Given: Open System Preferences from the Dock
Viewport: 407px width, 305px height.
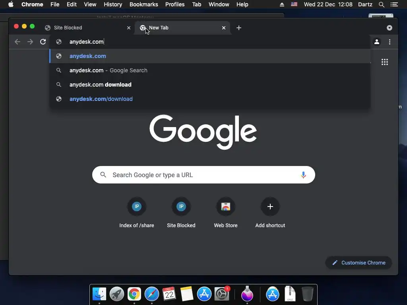Looking at the screenshot, I should (x=222, y=294).
